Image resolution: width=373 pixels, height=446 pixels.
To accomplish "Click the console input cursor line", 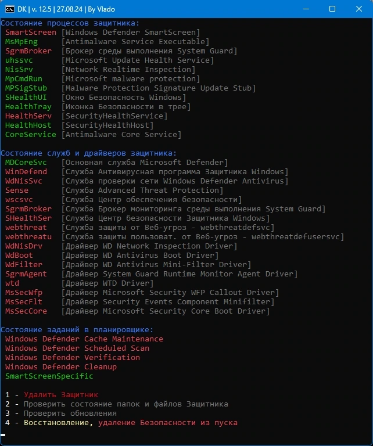I will click(x=3, y=435).
